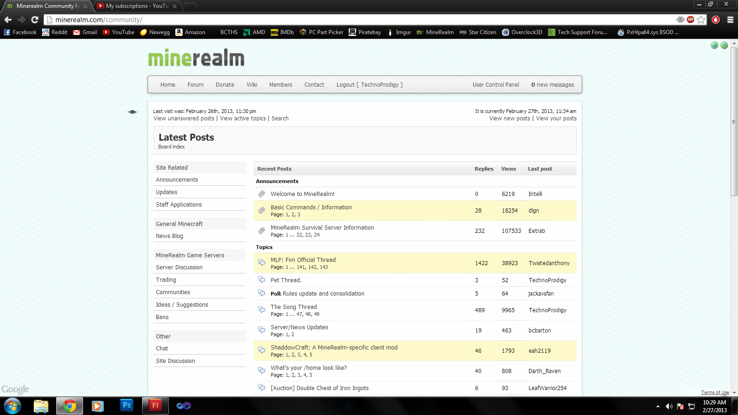Click the browser reload icon
738x415 pixels.
[x=35, y=19]
